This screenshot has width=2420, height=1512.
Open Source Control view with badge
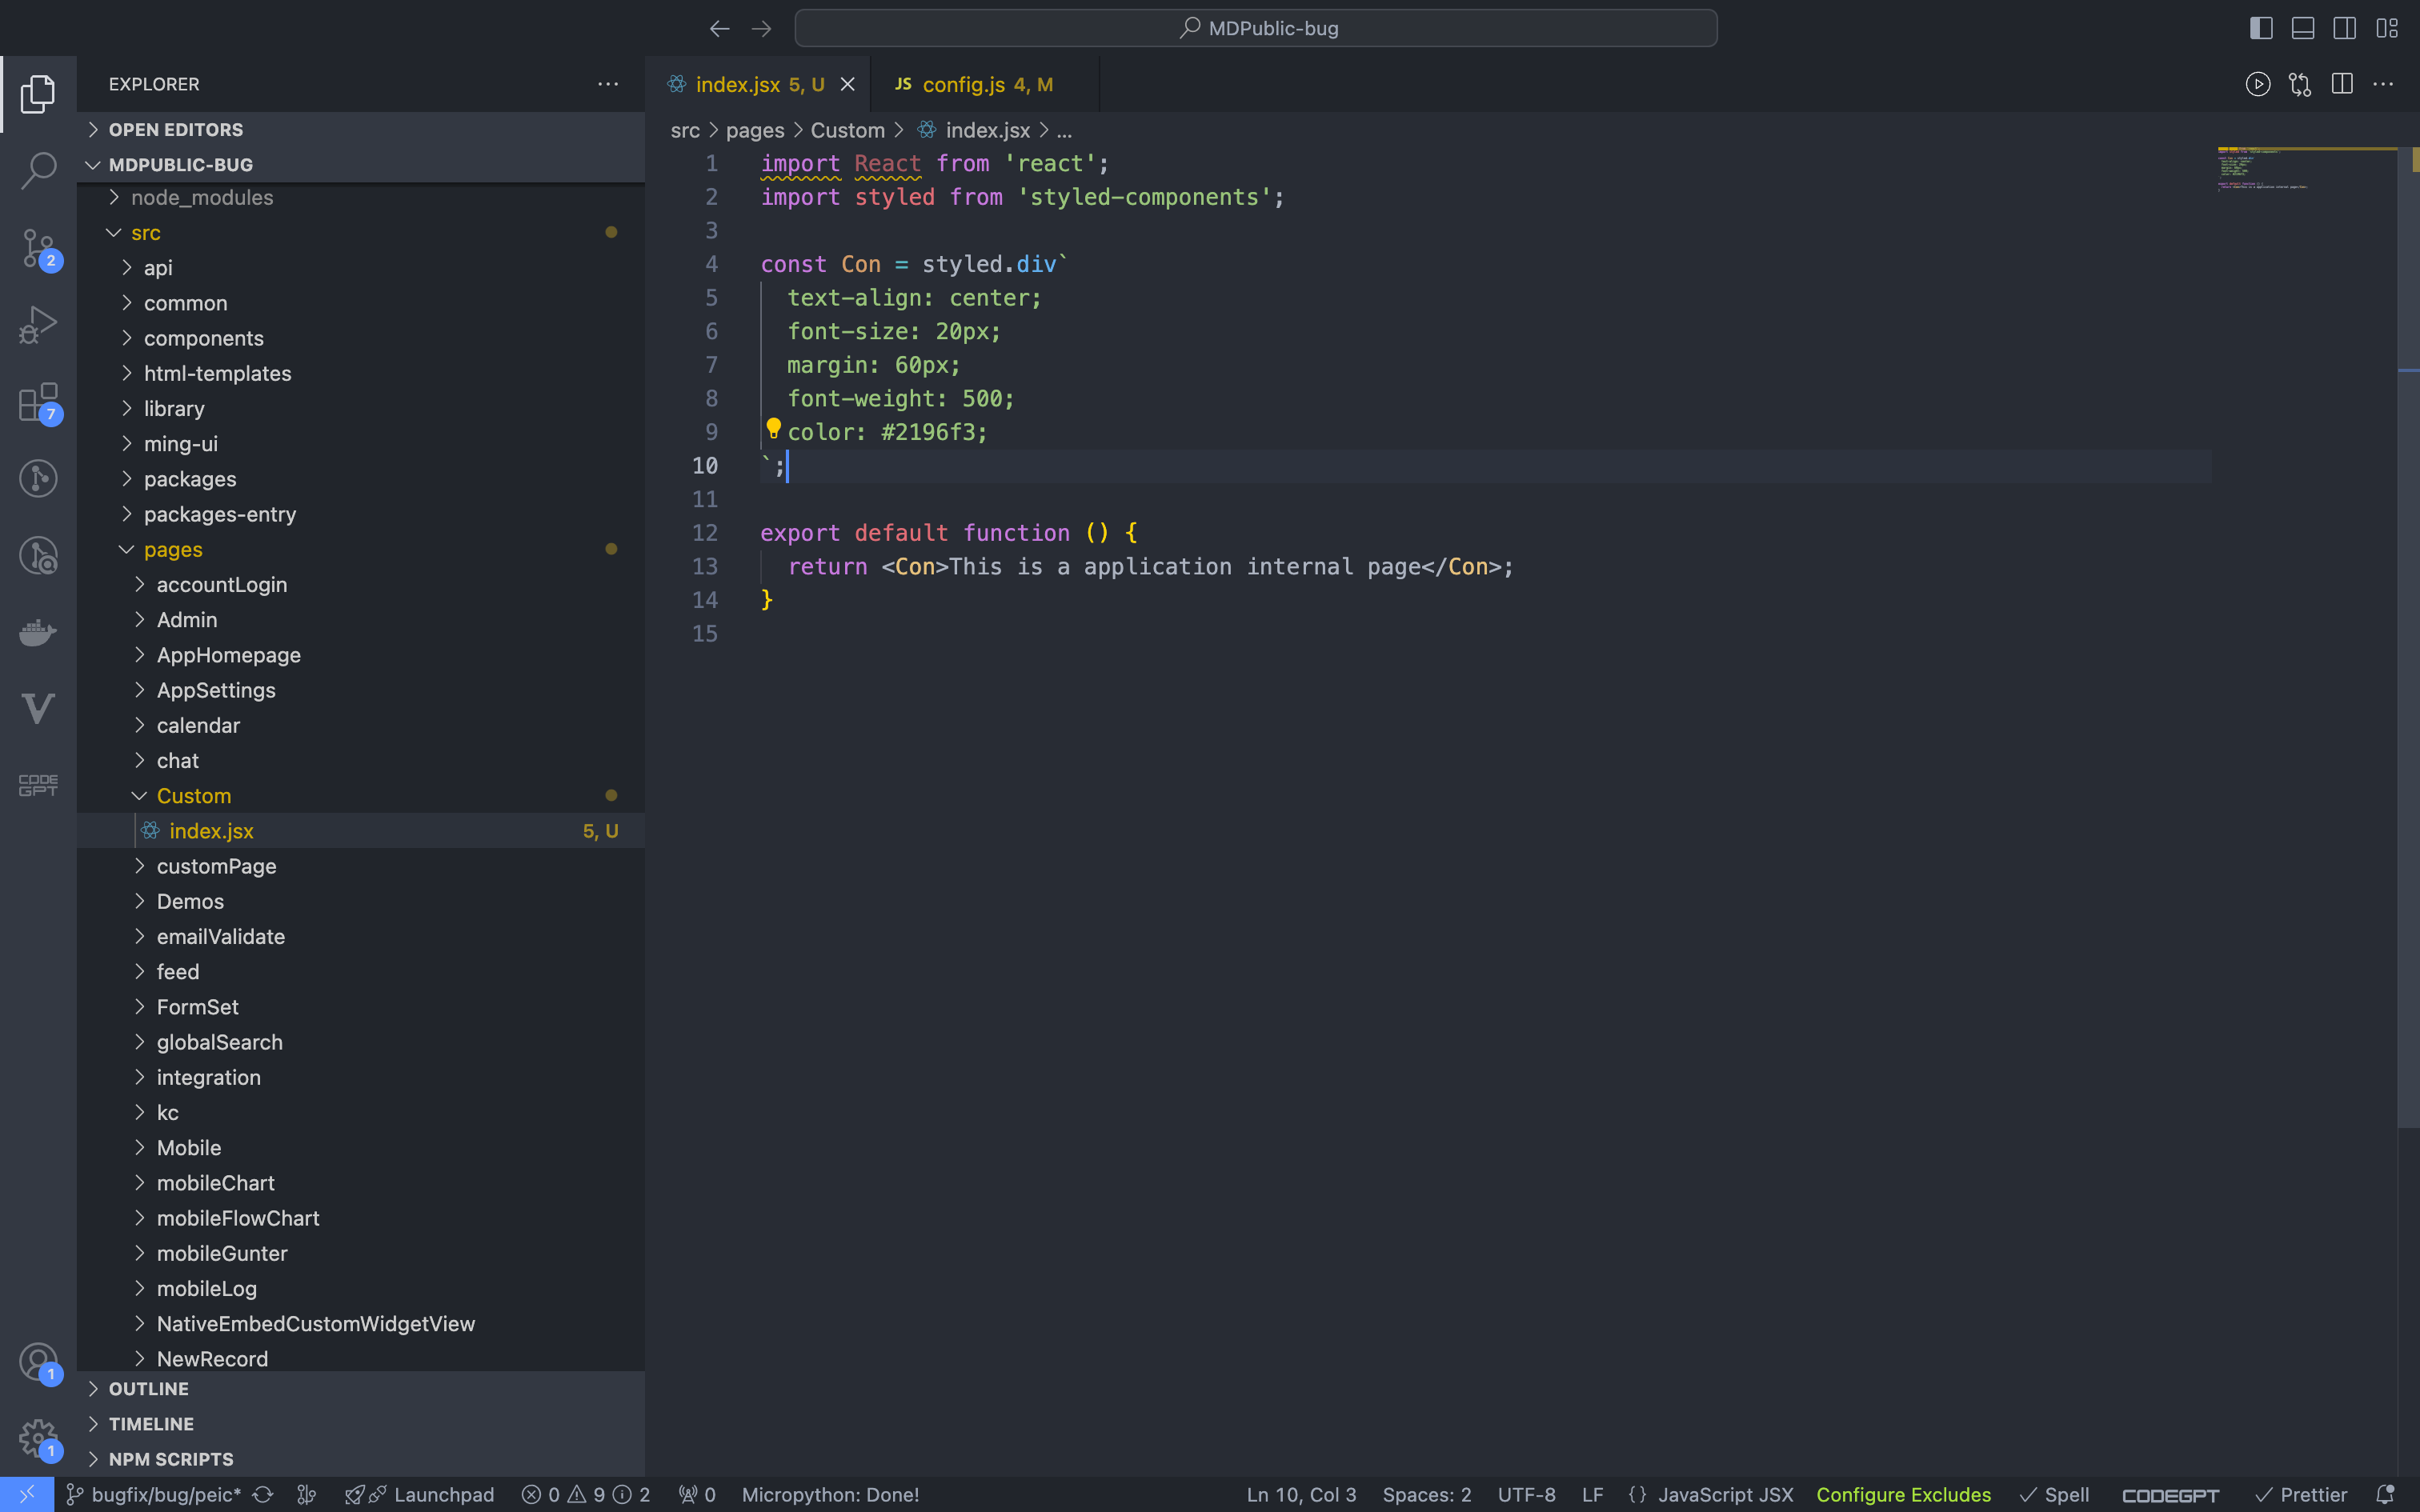[38, 248]
